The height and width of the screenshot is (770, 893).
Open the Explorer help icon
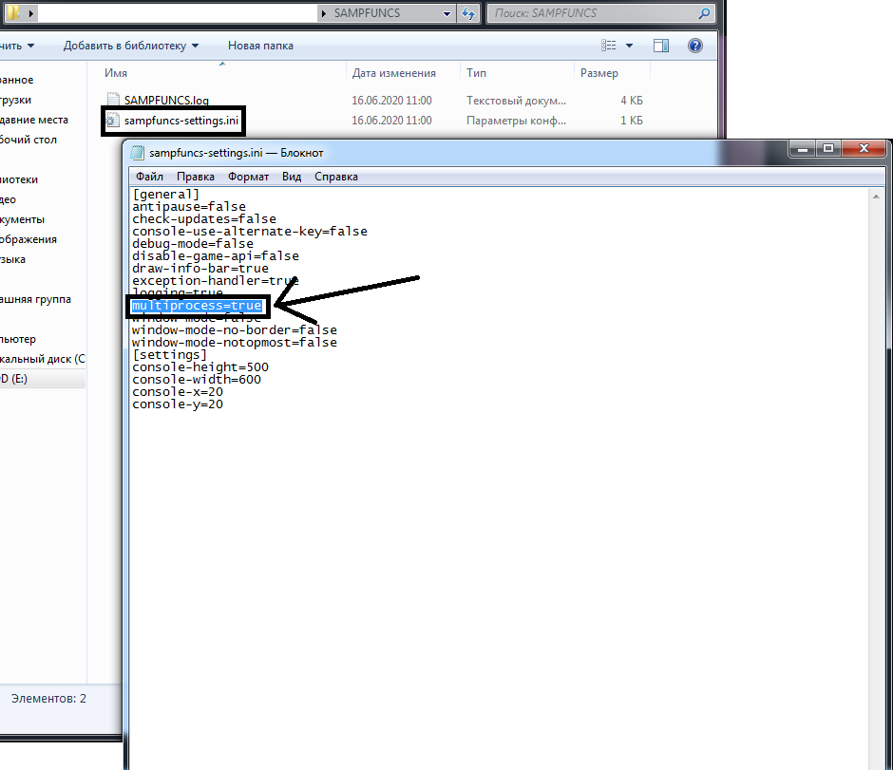[x=694, y=46]
